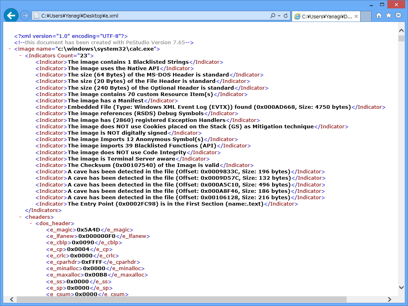Click the horizontal scrollbar left arrow
The image size is (408, 306).
12,299
